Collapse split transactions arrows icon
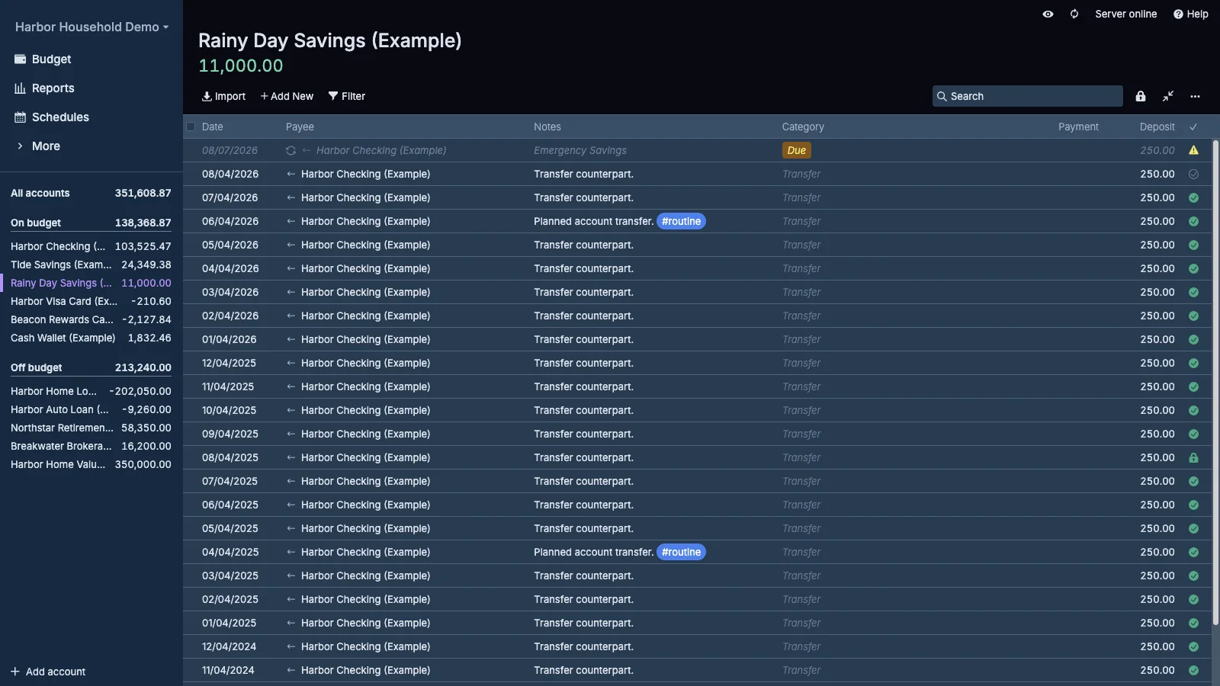The image size is (1220, 686). [x=1168, y=96]
